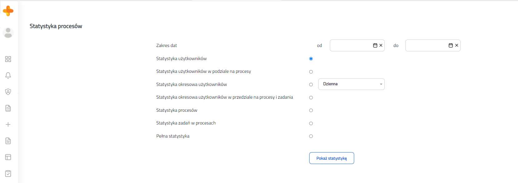Open calendar picker for 'od' date
The height and width of the screenshot is (183, 518).
click(x=375, y=45)
